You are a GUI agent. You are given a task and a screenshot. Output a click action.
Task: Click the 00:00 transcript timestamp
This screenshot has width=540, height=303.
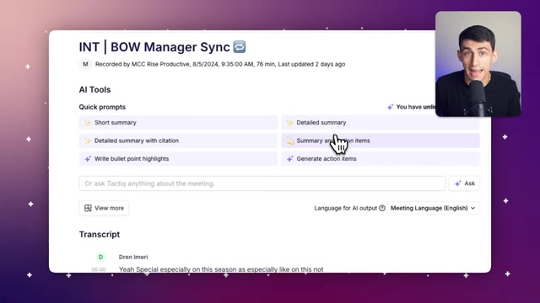(99, 269)
